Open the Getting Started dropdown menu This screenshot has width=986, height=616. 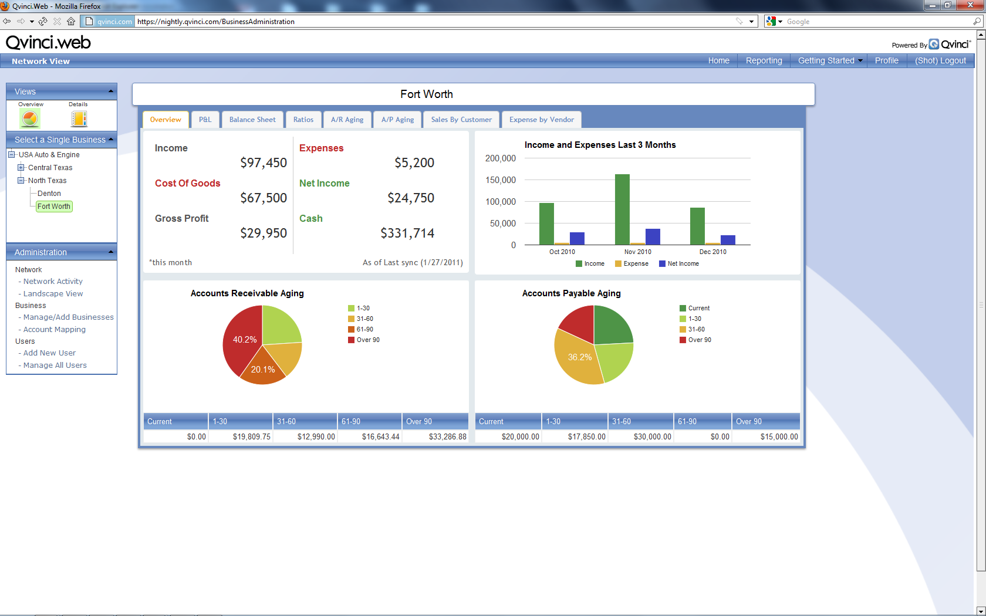(830, 60)
